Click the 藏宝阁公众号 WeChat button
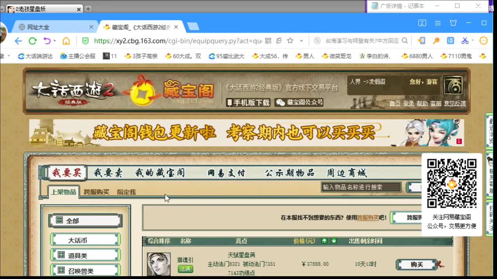The height and width of the screenshot is (279, 497). tap(299, 102)
